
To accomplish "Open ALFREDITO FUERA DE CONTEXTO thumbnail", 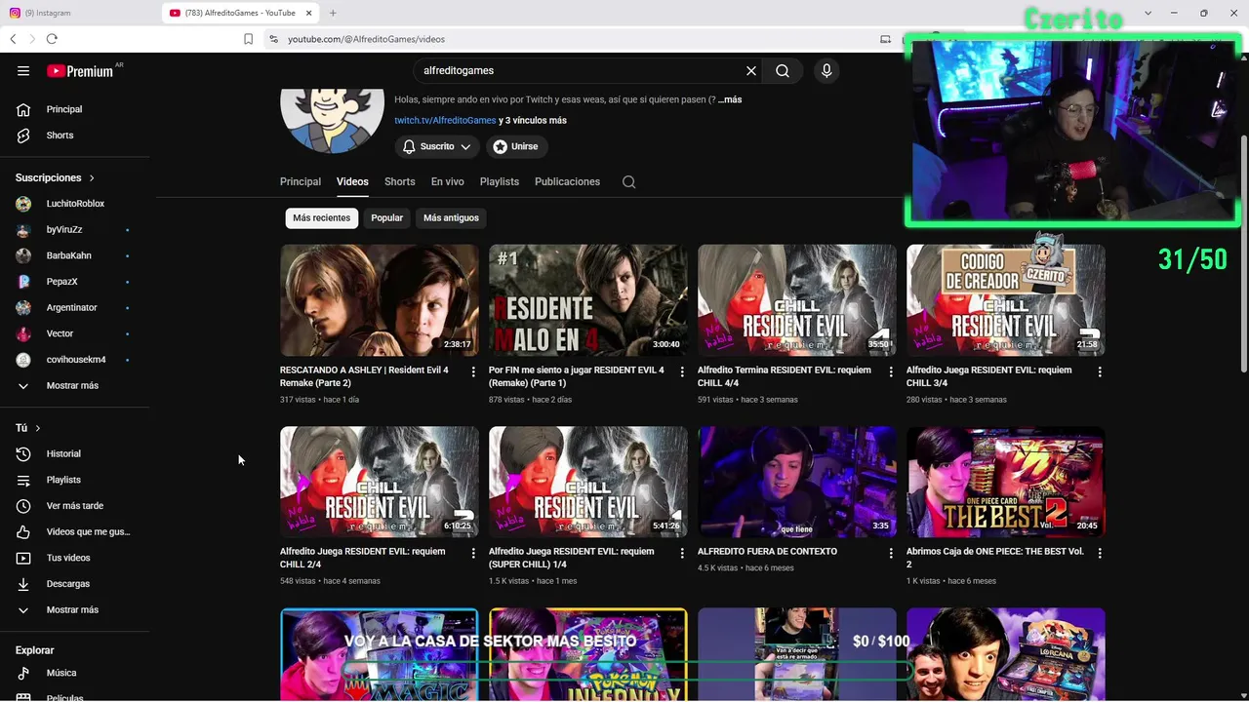I will tap(797, 482).
